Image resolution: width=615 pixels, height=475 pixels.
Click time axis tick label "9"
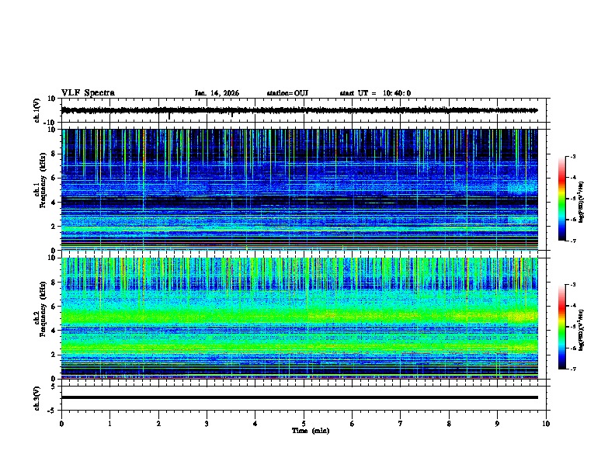tap(497, 424)
